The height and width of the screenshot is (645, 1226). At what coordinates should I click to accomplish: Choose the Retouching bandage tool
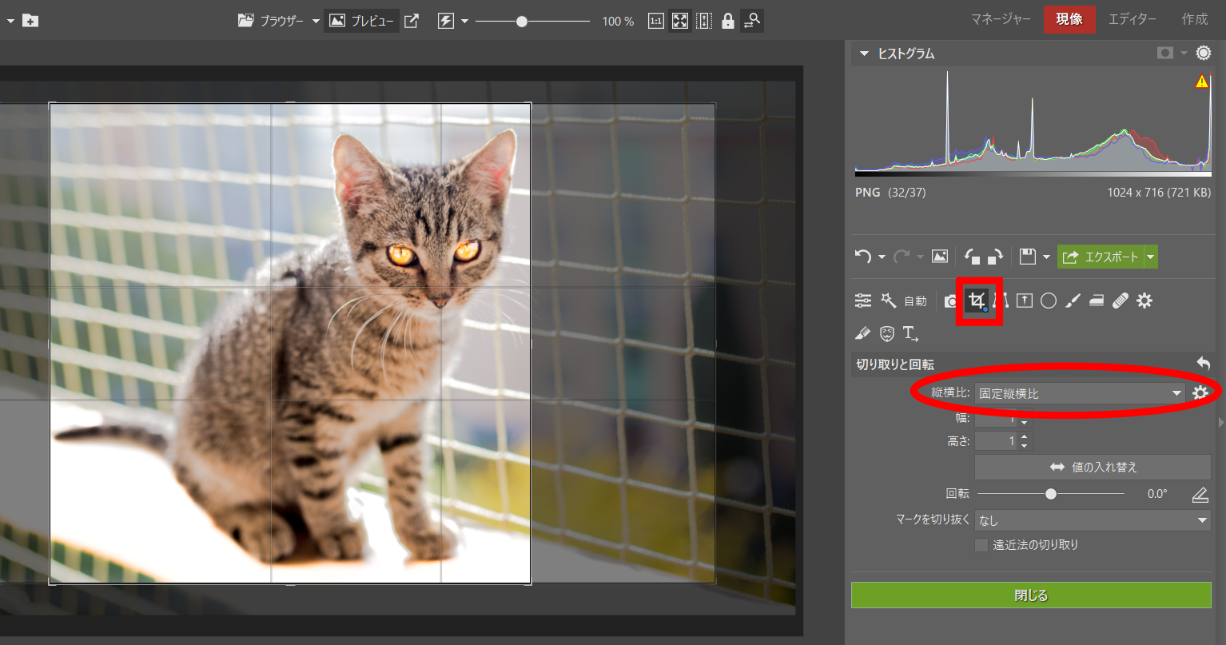point(1121,301)
